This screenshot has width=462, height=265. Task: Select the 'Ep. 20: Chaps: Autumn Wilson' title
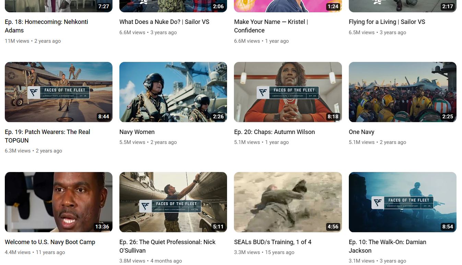[x=274, y=132]
